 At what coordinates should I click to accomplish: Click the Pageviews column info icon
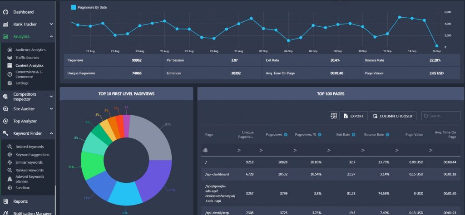pyautogui.click(x=286, y=135)
